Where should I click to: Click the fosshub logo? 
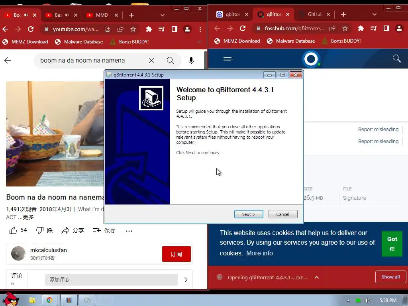pos(311,59)
